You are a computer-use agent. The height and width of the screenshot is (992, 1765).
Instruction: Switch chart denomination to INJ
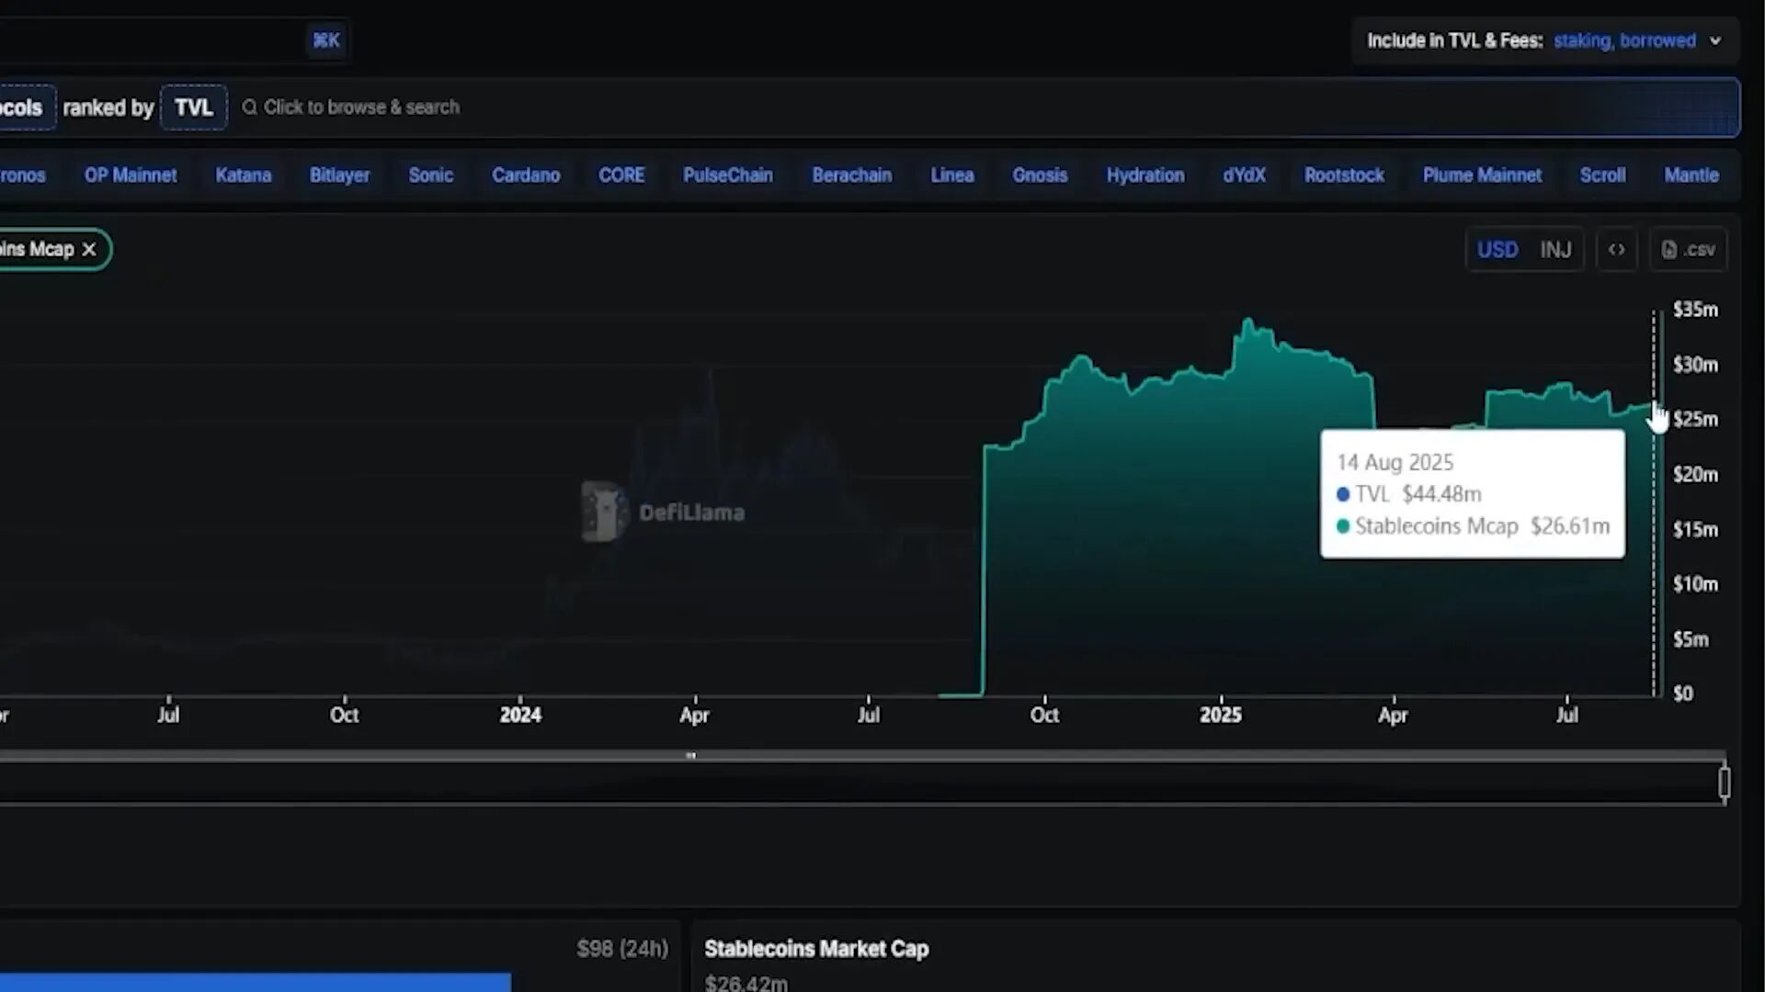pos(1555,250)
